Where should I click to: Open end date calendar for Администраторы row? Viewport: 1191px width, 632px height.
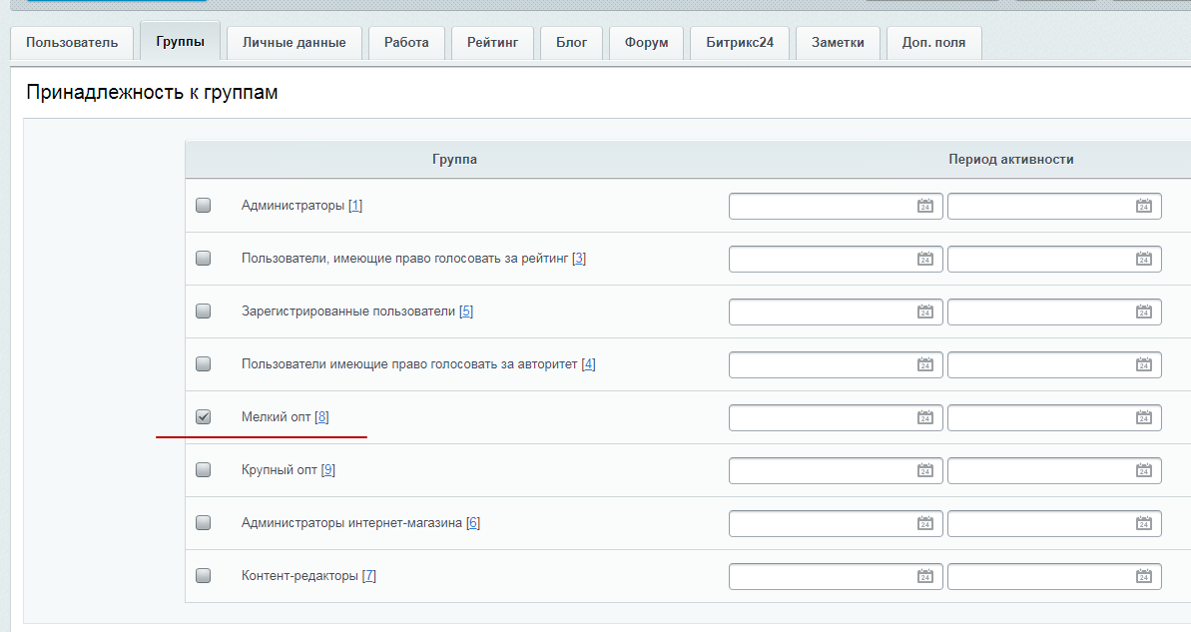(1143, 206)
